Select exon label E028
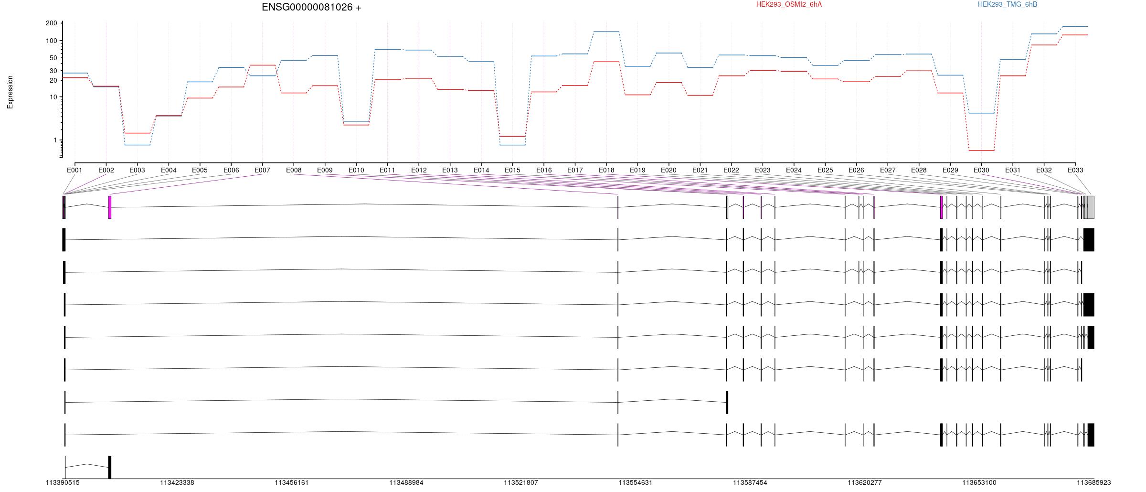The height and width of the screenshot is (492, 1146). (919, 170)
